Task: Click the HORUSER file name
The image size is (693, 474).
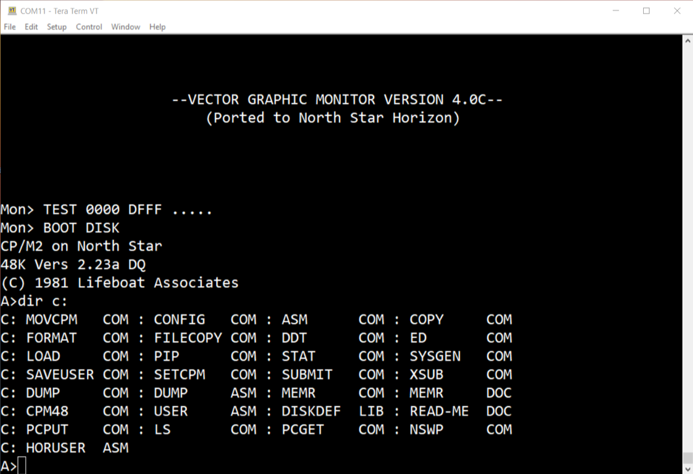Action: (56, 449)
